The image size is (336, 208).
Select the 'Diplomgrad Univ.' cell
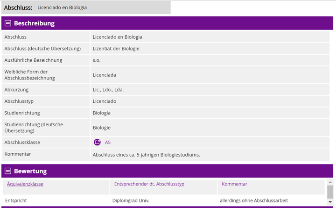point(131,201)
